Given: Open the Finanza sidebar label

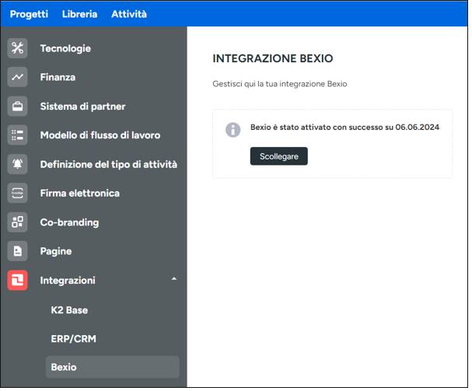Looking at the screenshot, I should pyautogui.click(x=58, y=77).
